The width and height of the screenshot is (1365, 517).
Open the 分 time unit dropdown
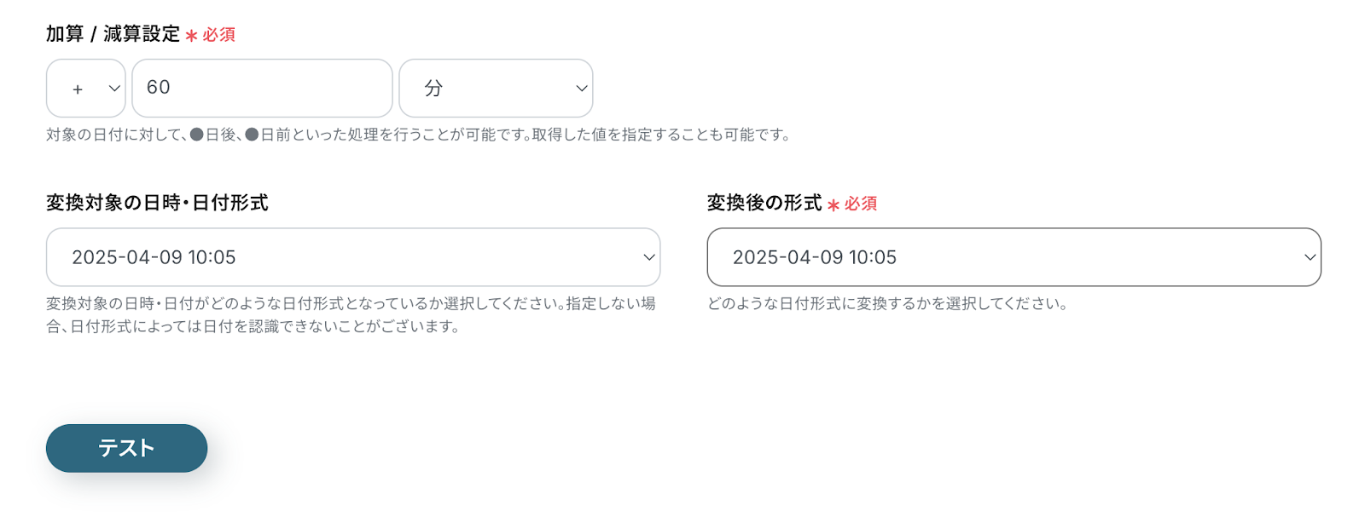[496, 88]
